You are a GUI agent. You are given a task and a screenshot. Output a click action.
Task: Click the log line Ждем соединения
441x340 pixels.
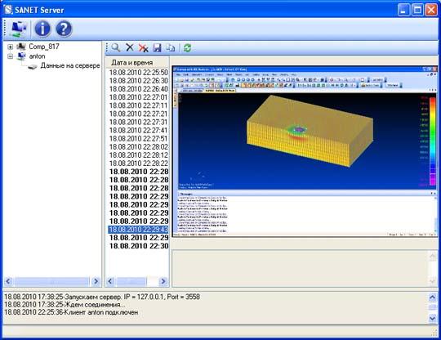pos(65,305)
